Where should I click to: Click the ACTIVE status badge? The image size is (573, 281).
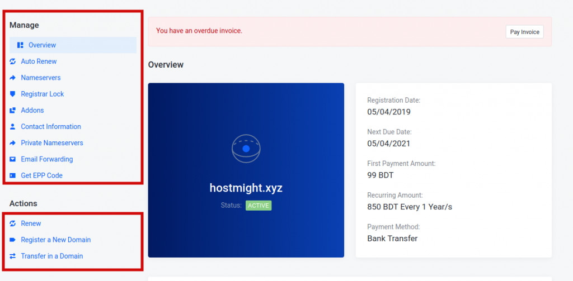click(x=259, y=206)
